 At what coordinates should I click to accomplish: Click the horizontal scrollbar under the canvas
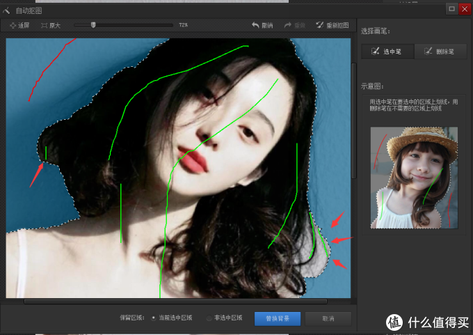(x=174, y=302)
